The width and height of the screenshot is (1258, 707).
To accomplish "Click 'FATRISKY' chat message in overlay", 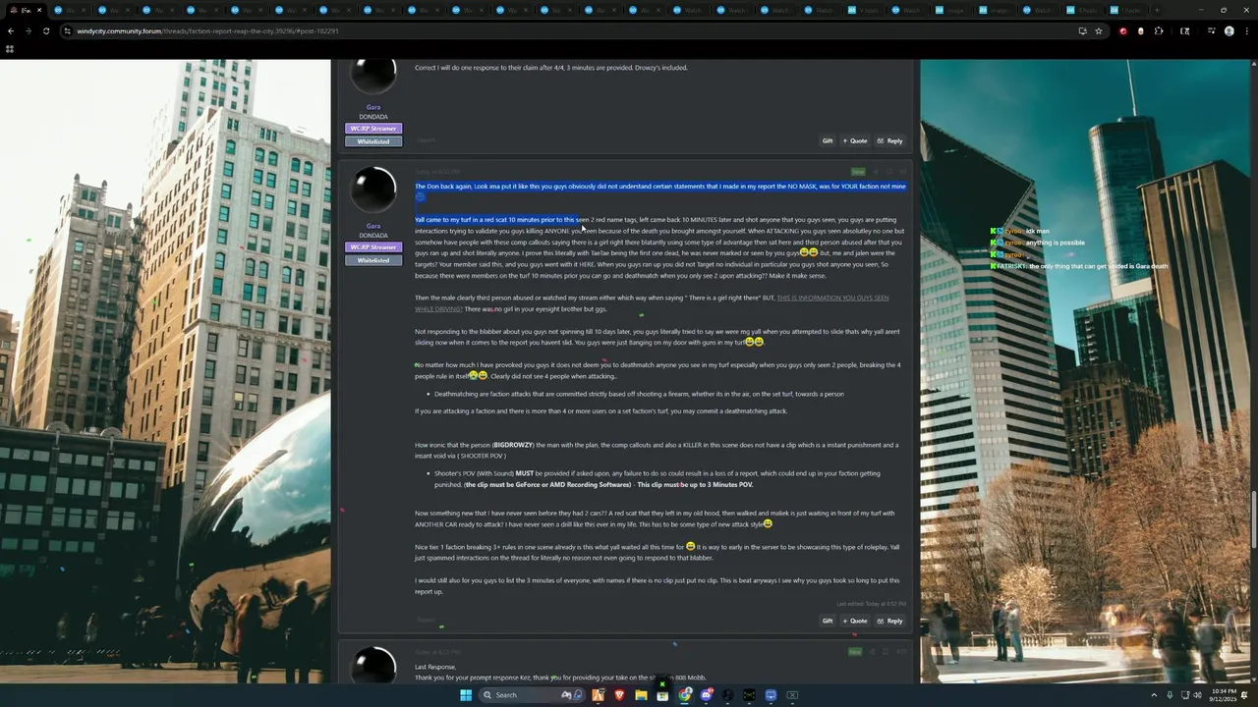I will click(x=1081, y=266).
